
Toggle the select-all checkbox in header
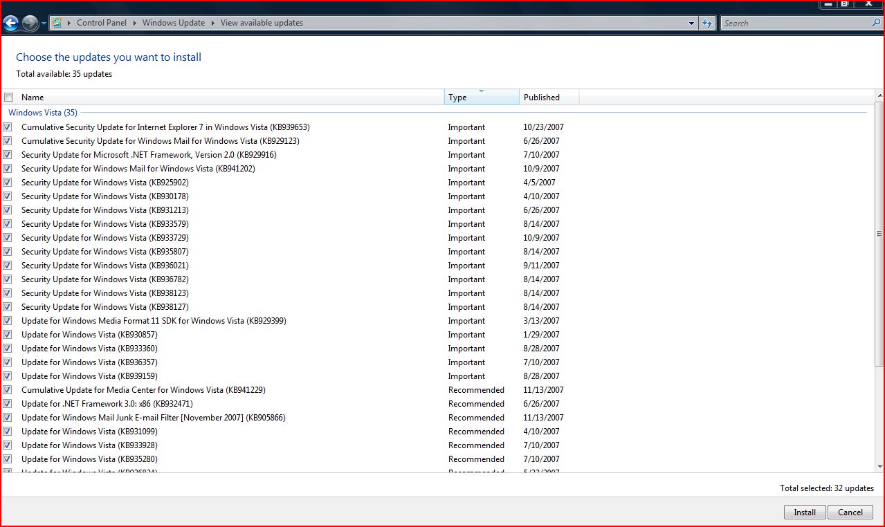(9, 98)
